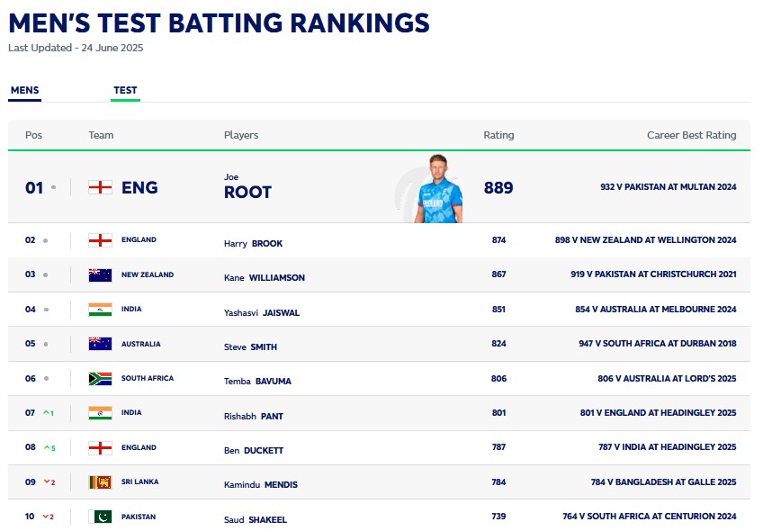The height and width of the screenshot is (531, 781).
Task: Open Kane Williamson's profile link
Action: (x=264, y=278)
